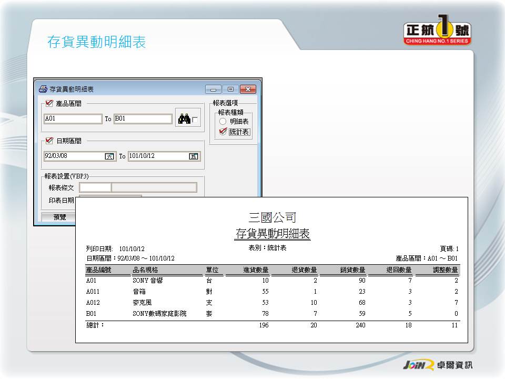Image resolution: width=505 pixels, height=379 pixels.
Task: Close the 存貨異動明細表 dialog
Action: pyautogui.click(x=248, y=89)
